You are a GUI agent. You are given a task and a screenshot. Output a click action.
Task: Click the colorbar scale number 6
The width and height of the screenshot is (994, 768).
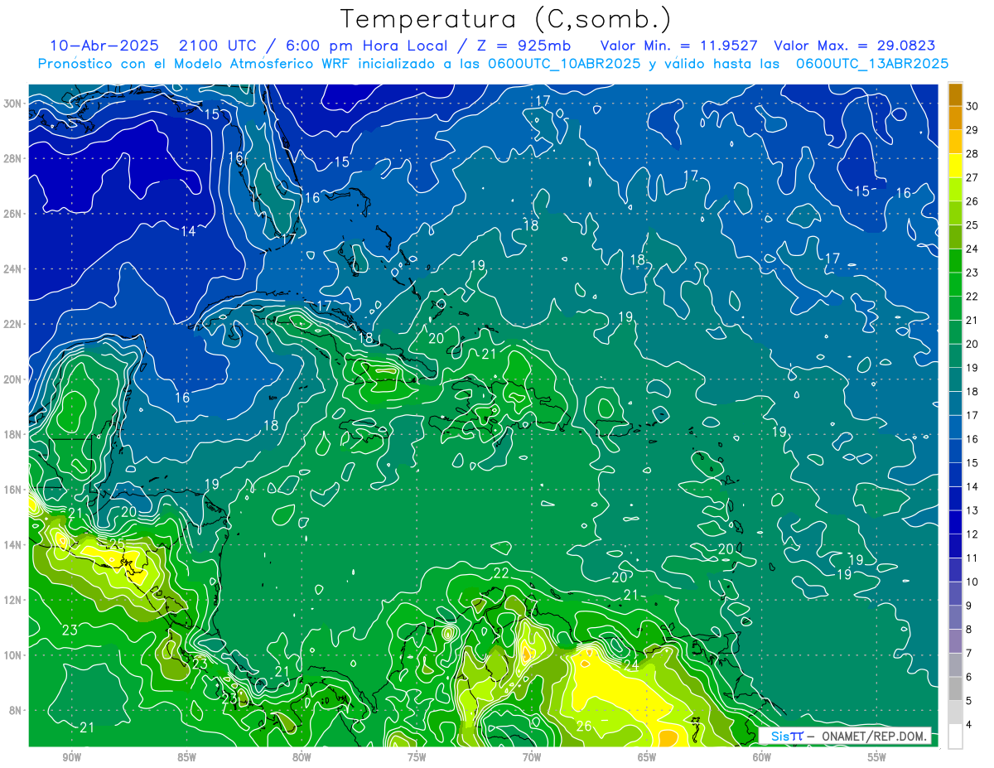click(970, 677)
